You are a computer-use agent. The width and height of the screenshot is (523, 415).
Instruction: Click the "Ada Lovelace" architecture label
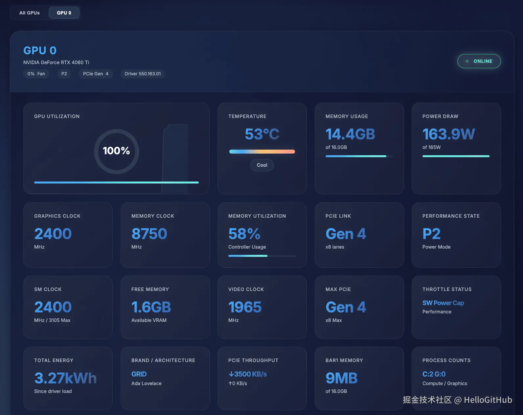tap(146, 383)
